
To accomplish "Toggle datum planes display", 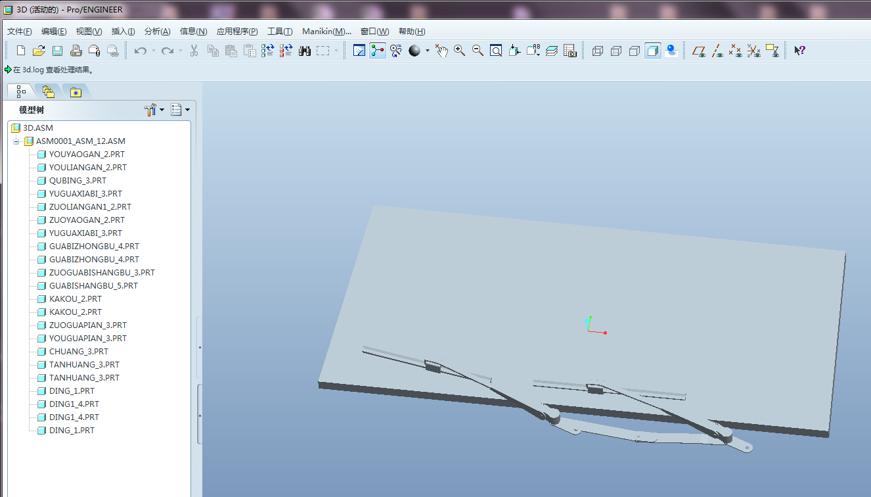I will (700, 51).
